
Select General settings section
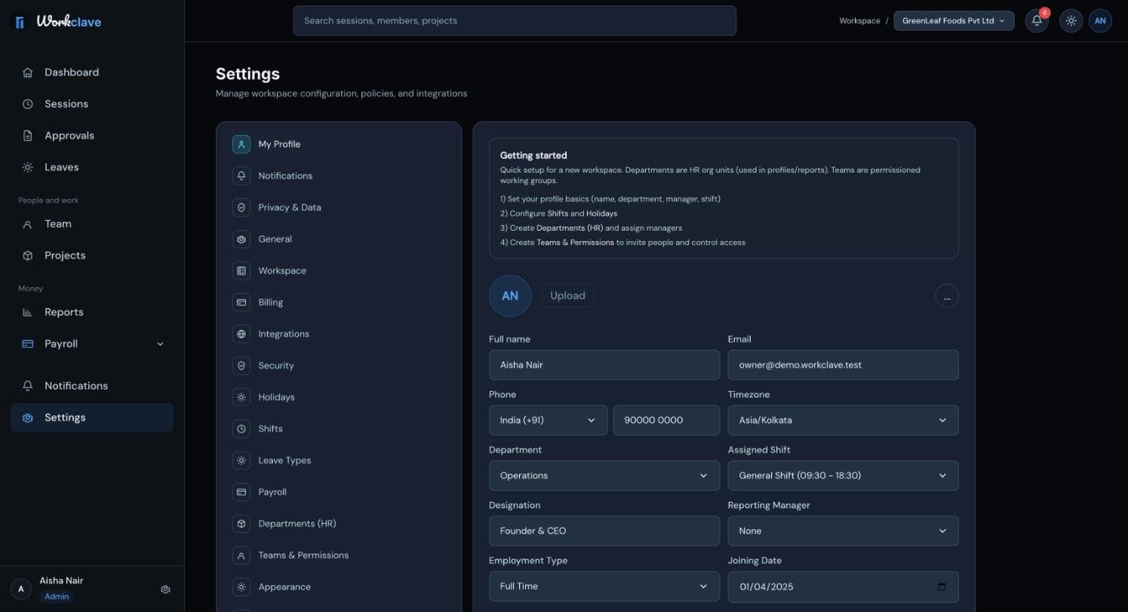pos(339,239)
